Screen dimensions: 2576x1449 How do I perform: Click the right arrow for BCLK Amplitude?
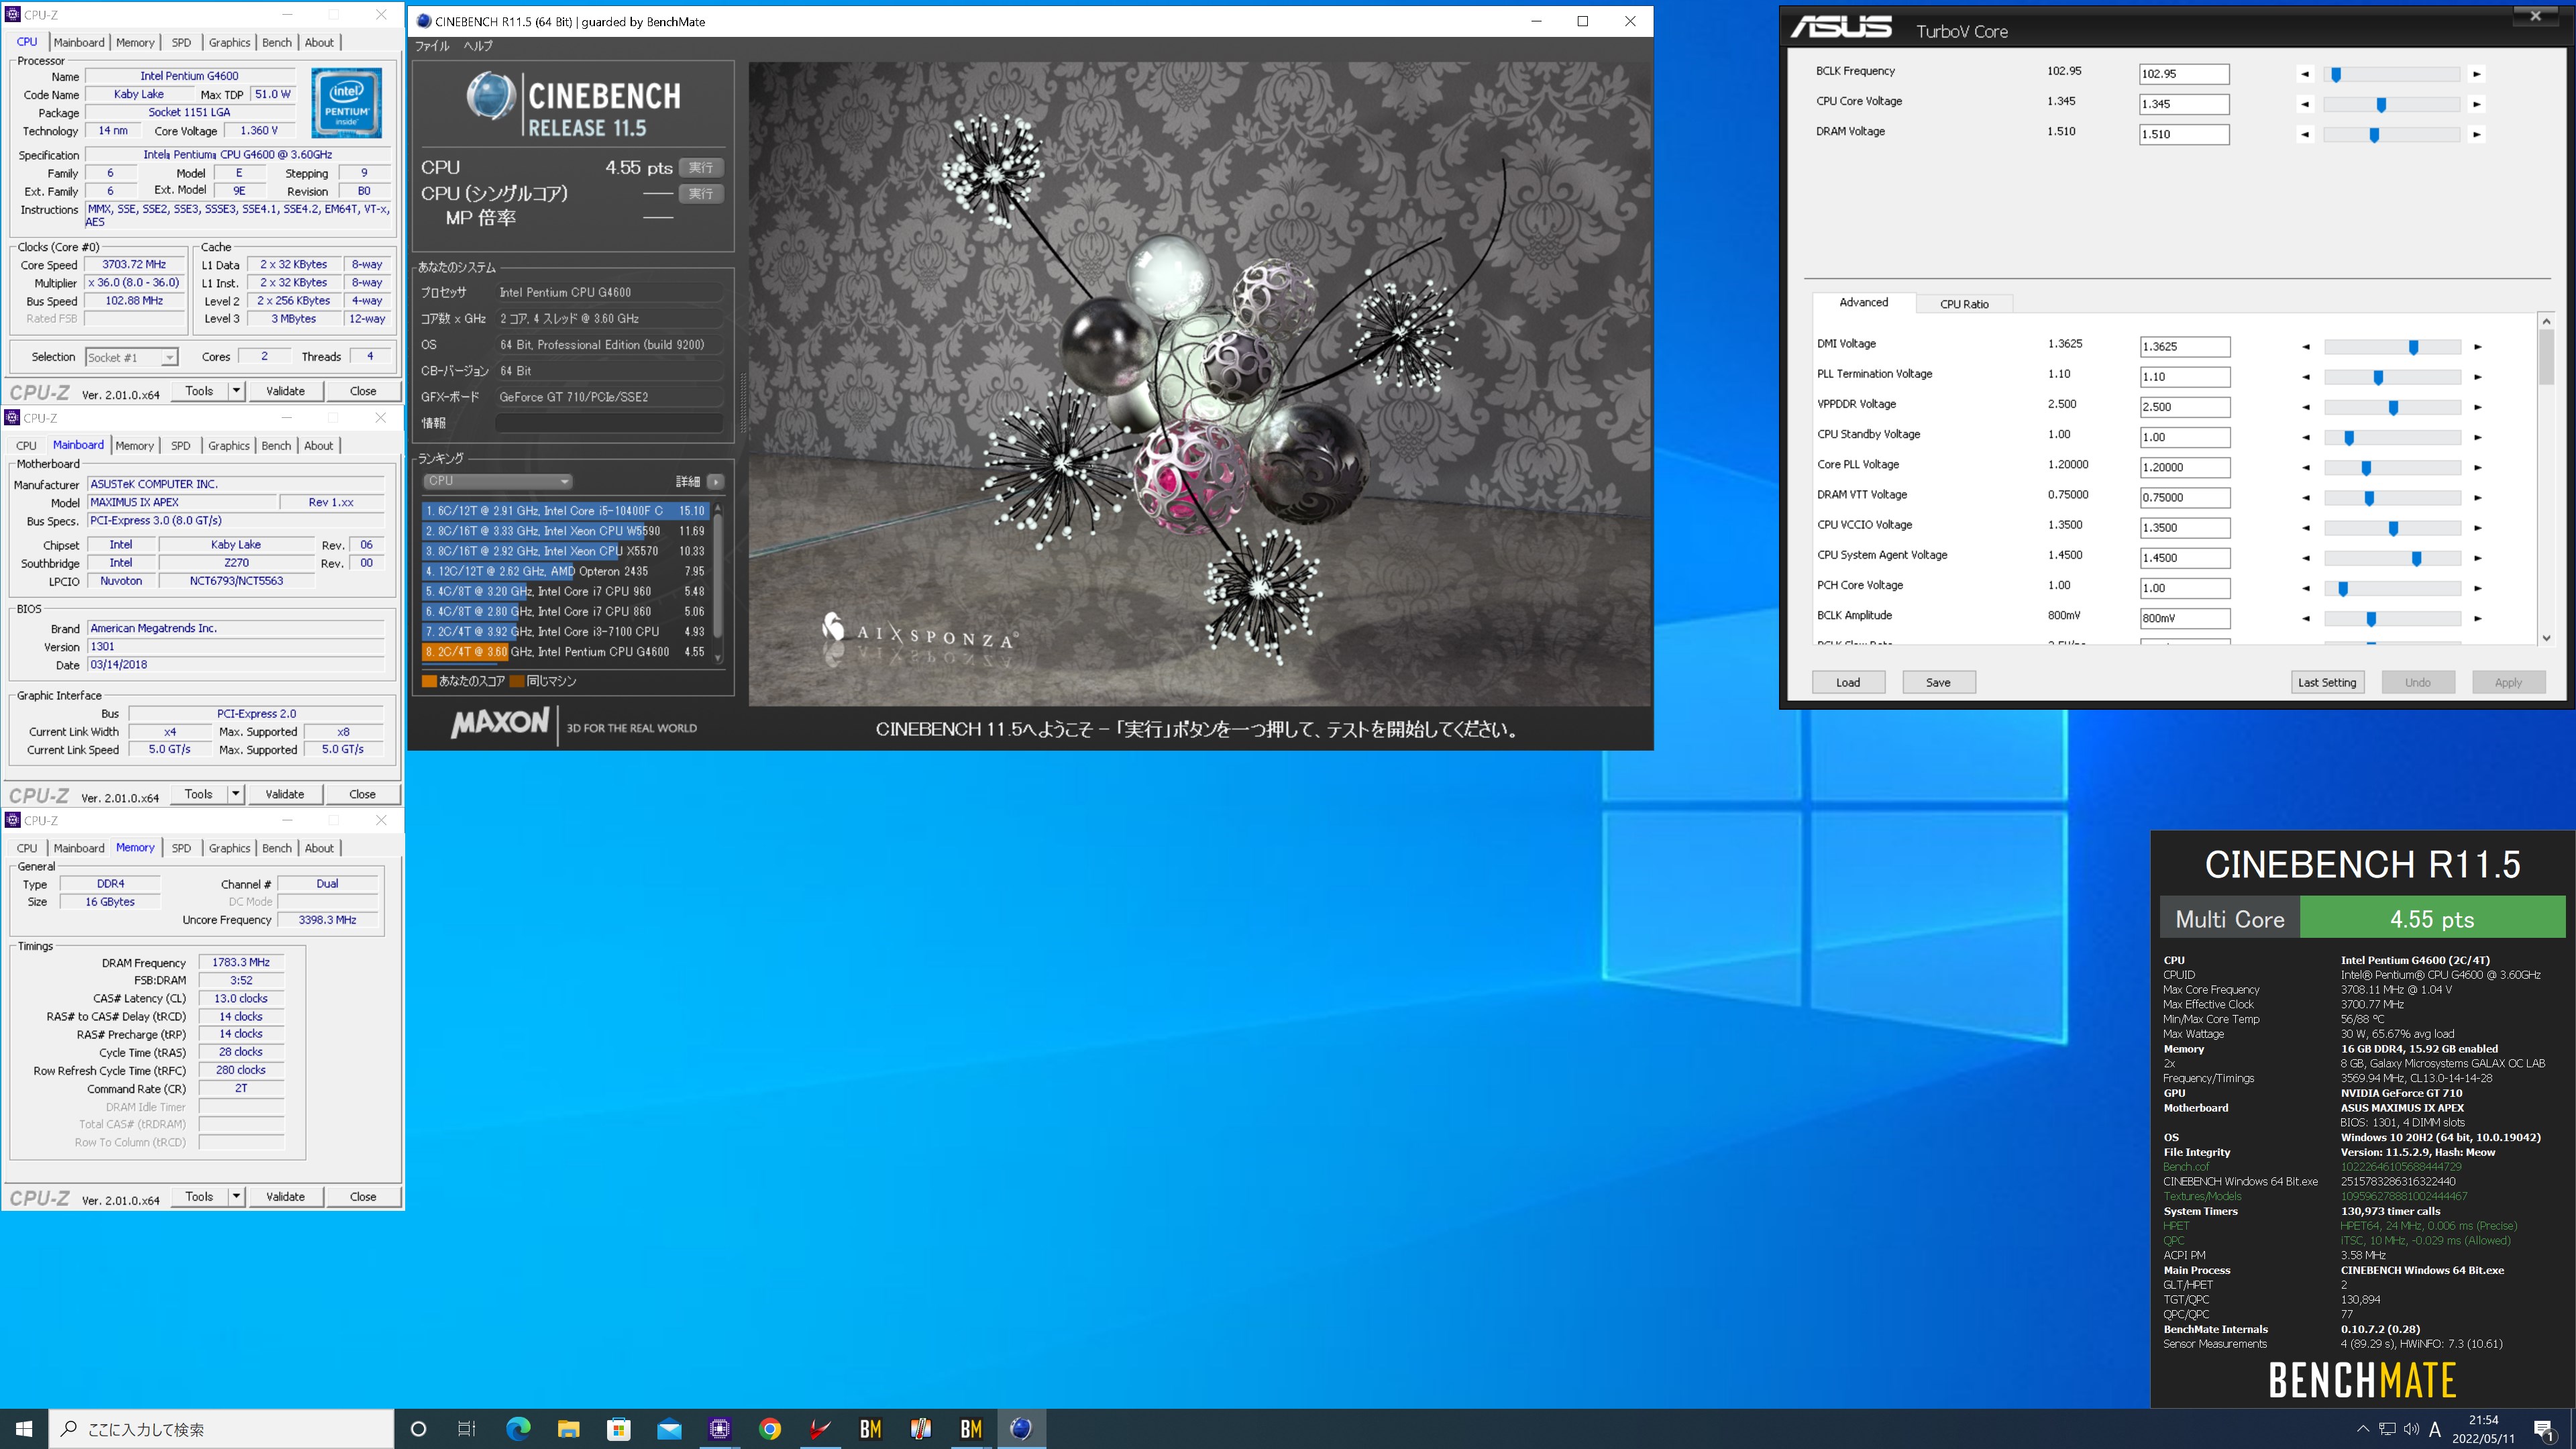(2477, 618)
